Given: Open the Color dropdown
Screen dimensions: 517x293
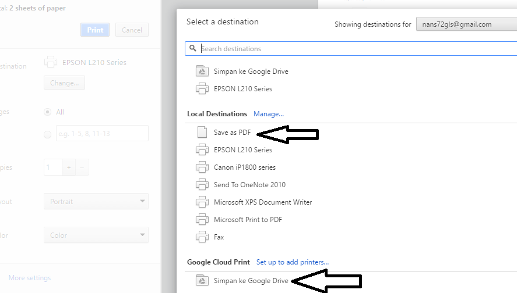Looking at the screenshot, I should click(96, 235).
